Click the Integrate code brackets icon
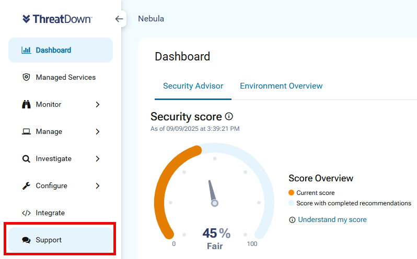This screenshot has height=259, width=417. [26, 213]
